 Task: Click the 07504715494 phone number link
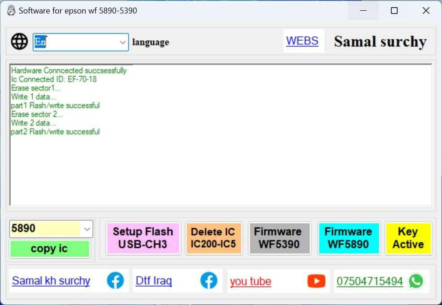coord(369,281)
